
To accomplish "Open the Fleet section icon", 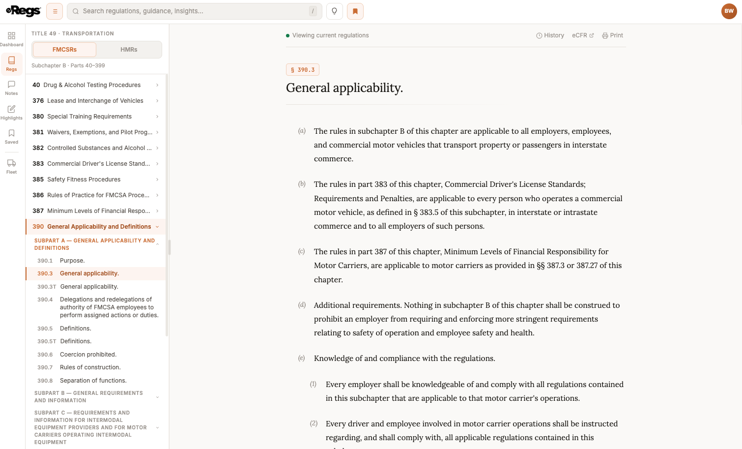I will [x=11, y=167].
